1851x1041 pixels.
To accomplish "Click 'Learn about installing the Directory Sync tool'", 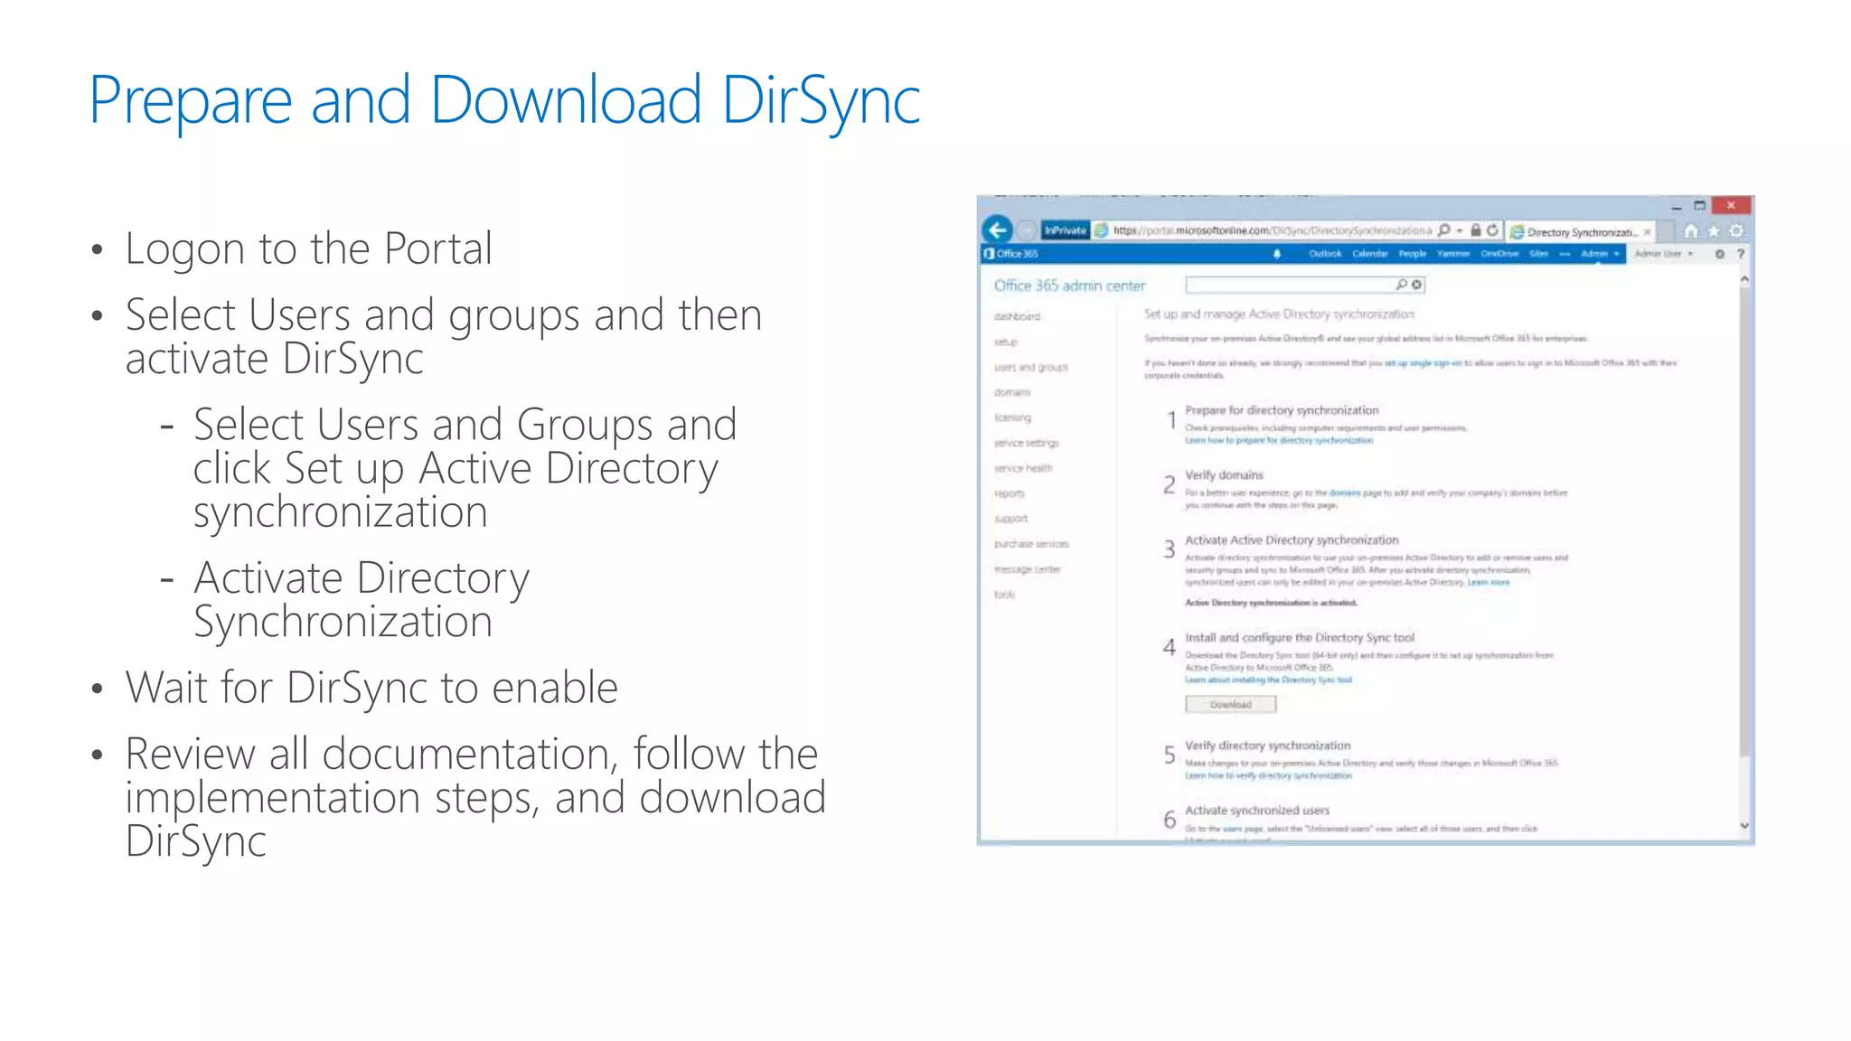I will tap(1268, 680).
